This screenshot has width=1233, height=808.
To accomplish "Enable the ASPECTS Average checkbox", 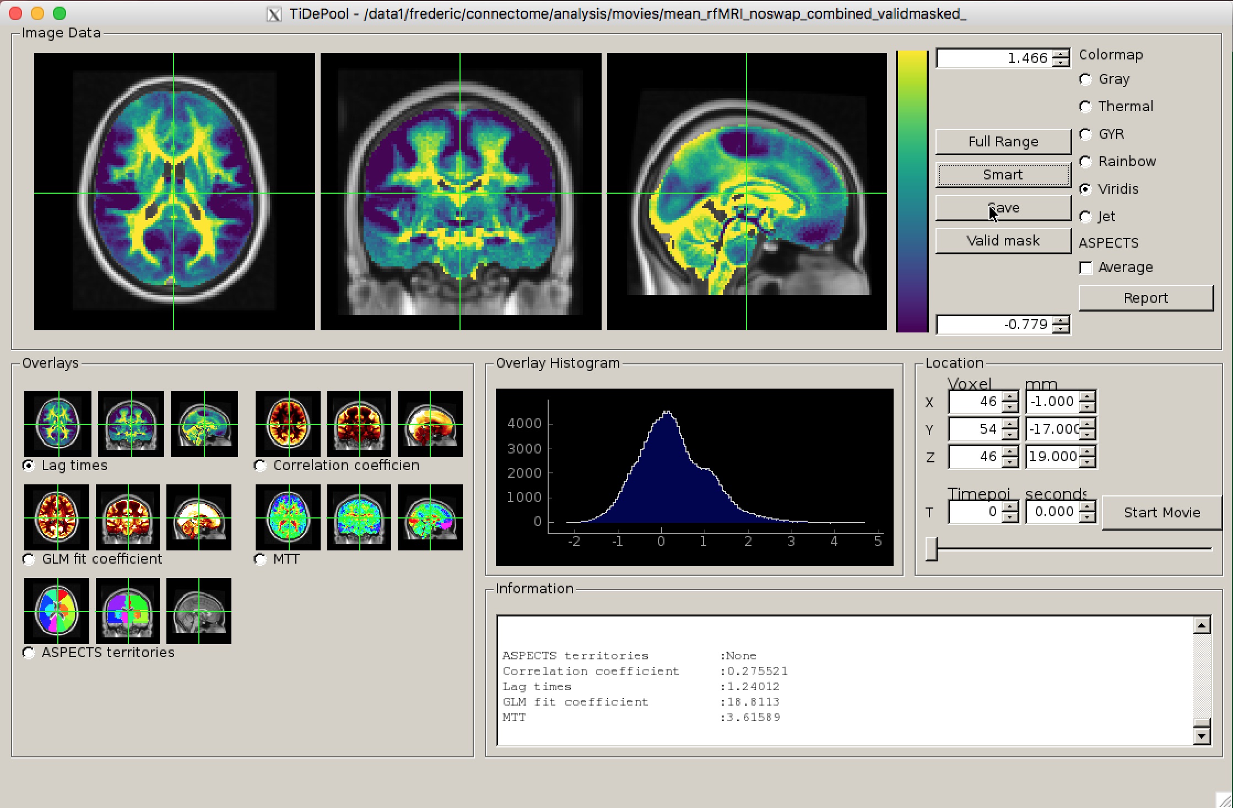I will 1086,268.
